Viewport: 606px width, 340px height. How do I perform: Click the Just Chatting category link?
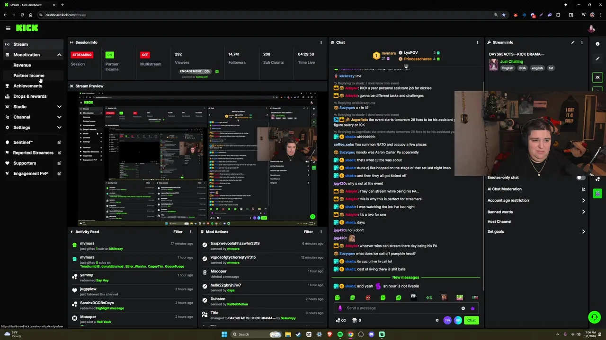[x=511, y=61]
